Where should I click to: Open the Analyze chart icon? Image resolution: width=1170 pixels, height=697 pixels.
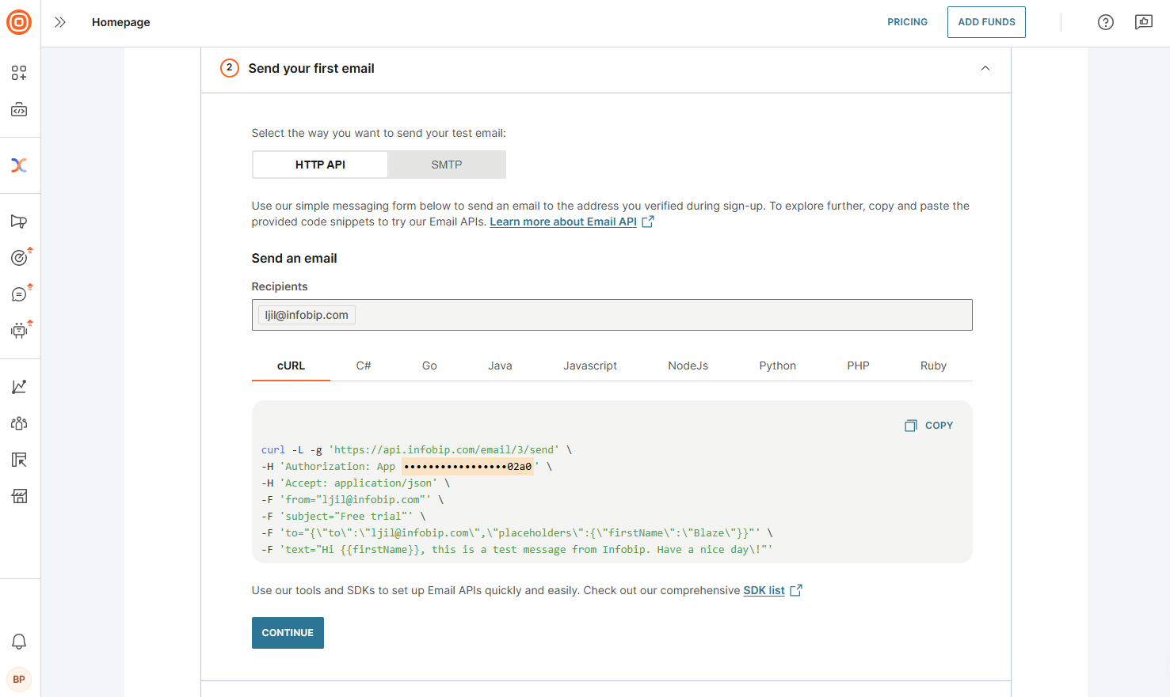pyautogui.click(x=19, y=387)
